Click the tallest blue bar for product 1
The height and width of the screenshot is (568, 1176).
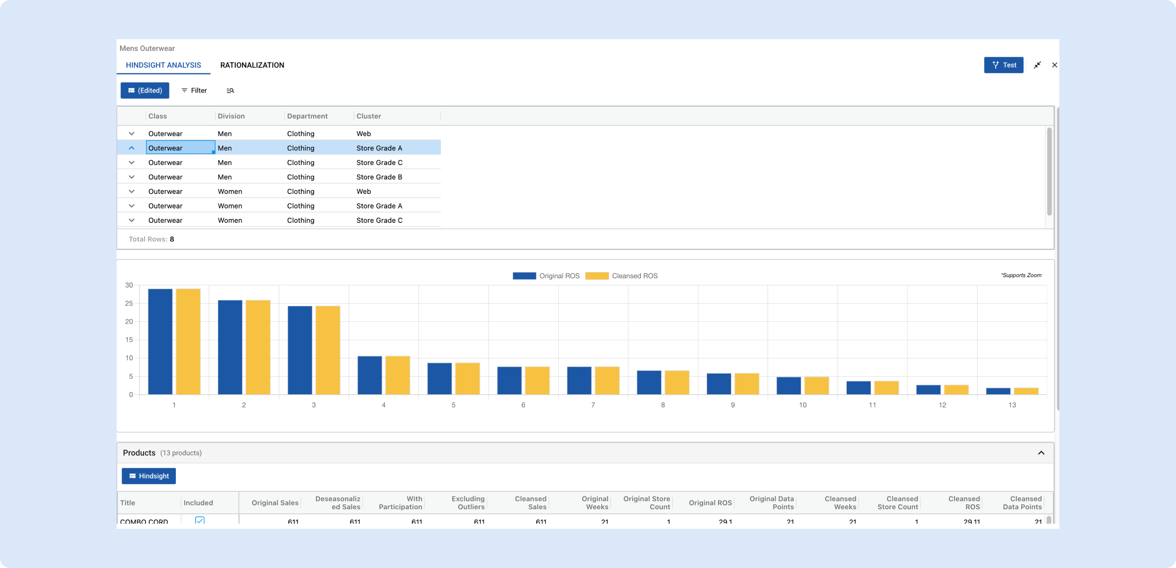tap(160, 341)
